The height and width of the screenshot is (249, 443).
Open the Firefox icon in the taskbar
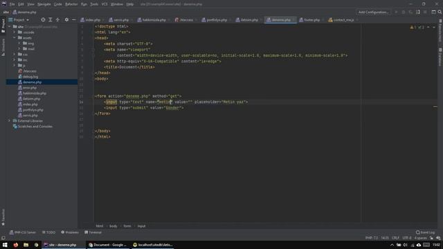[15, 245]
